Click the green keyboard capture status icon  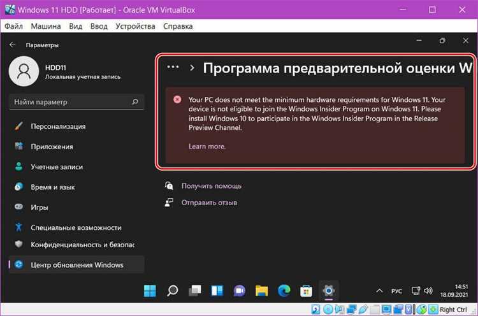(433, 309)
